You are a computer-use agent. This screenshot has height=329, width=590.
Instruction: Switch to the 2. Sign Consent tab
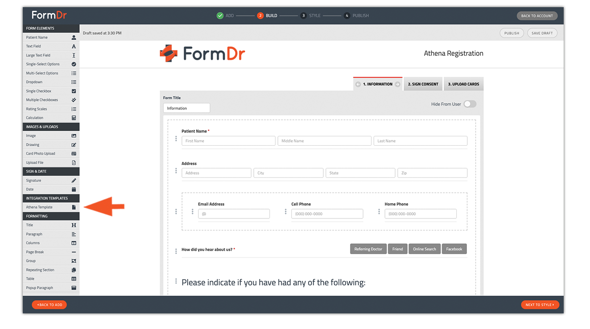[423, 84]
